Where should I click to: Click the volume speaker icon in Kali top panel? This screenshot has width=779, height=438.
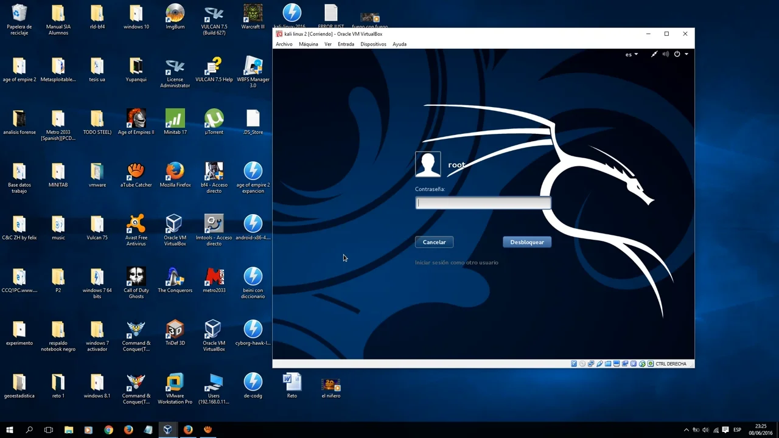pyautogui.click(x=666, y=54)
